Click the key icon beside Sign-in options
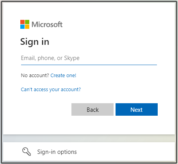This screenshot has height=164, width=178. [x=27, y=152]
